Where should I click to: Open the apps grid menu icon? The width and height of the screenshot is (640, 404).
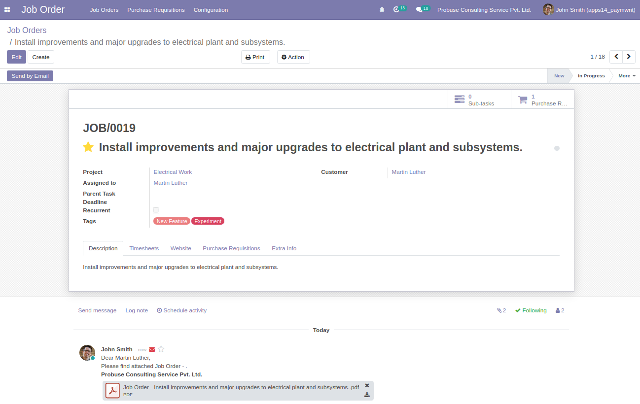coord(7,10)
